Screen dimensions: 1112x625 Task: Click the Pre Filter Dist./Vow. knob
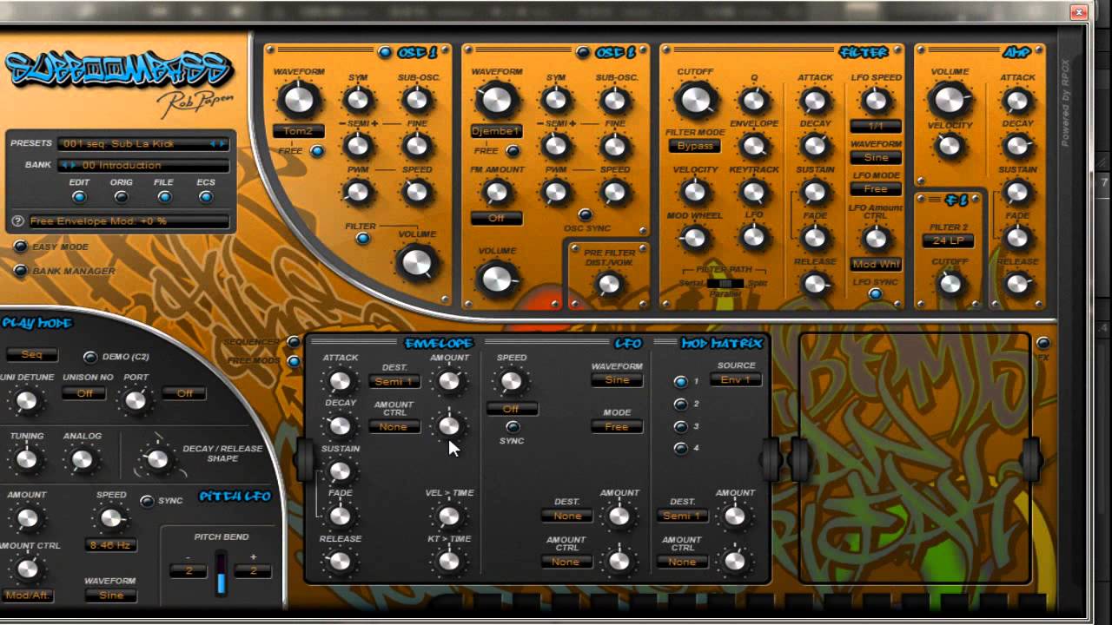tap(609, 284)
